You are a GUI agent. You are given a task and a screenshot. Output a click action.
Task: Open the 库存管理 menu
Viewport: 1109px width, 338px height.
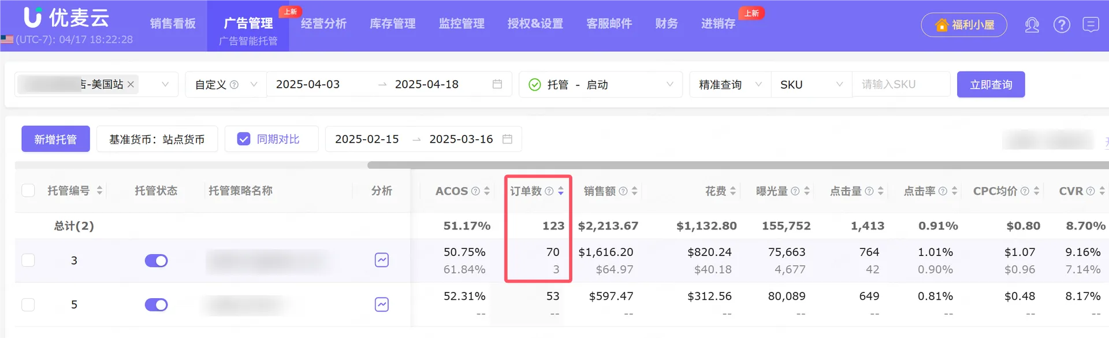tap(393, 24)
